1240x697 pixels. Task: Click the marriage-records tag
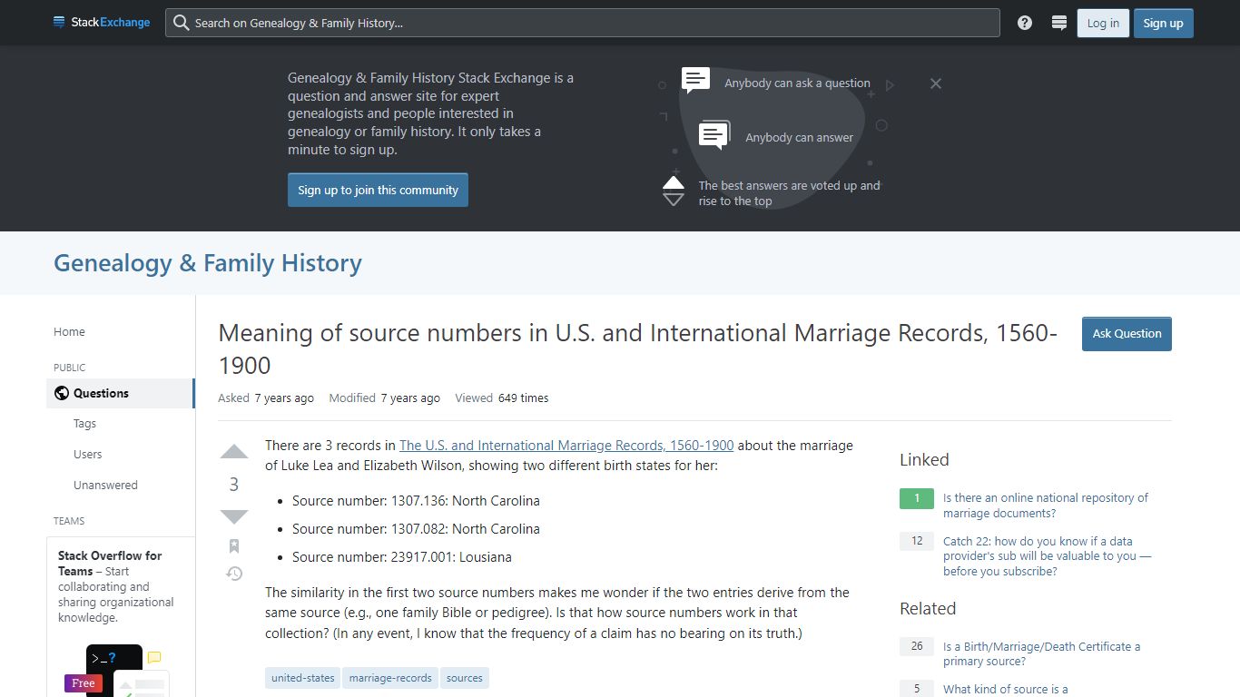coord(390,678)
